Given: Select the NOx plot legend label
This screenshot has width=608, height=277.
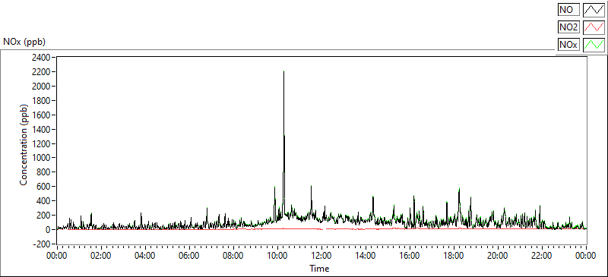Looking at the screenshot, I should pyautogui.click(x=568, y=45).
